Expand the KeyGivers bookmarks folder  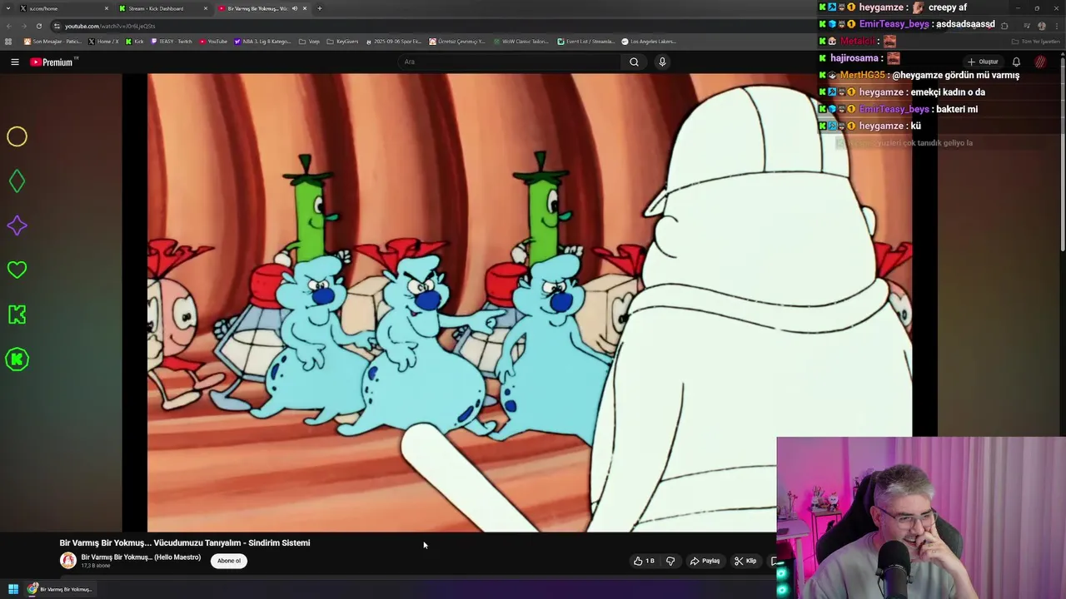click(342, 41)
